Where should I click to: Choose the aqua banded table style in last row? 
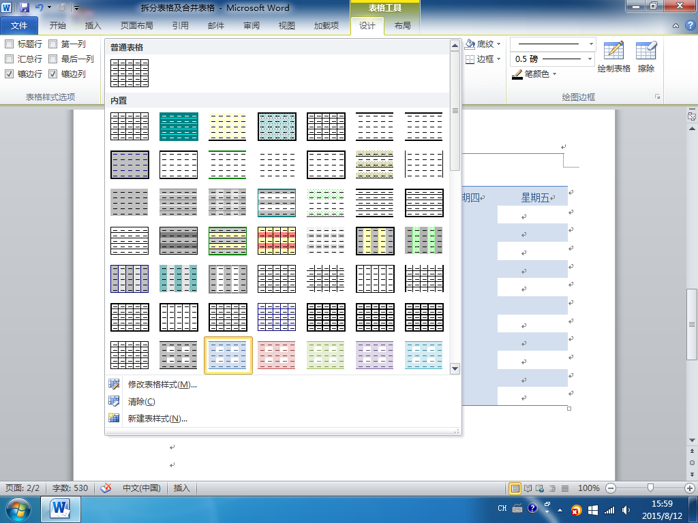(424, 355)
